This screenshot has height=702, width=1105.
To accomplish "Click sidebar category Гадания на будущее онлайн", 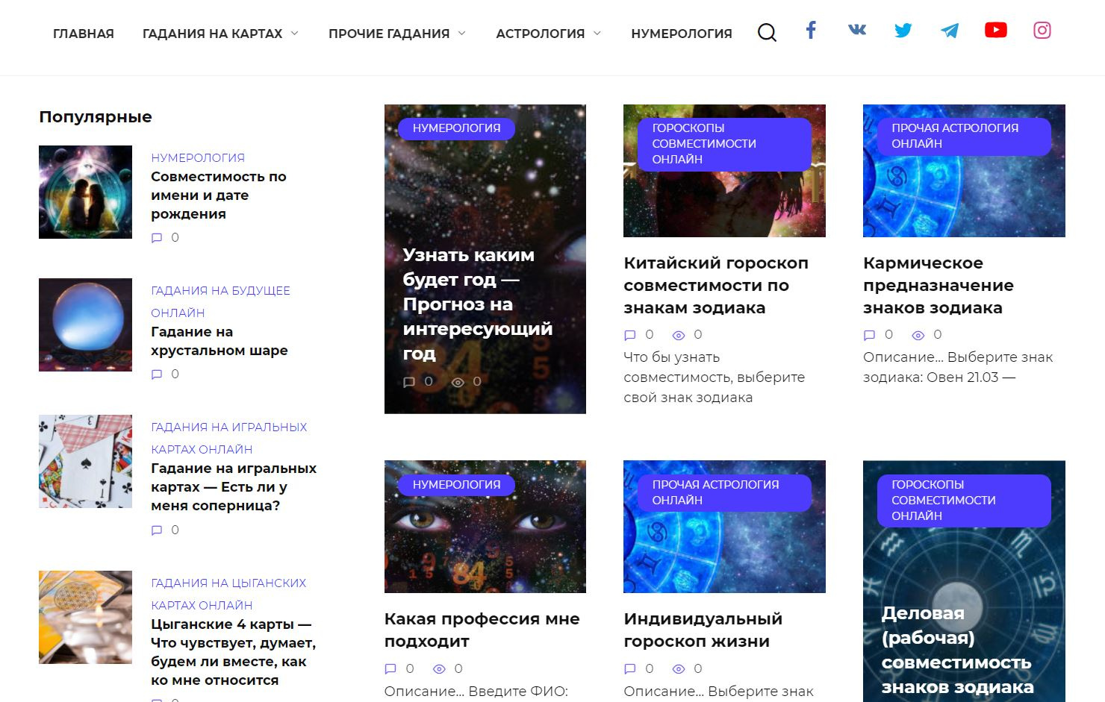I will [220, 301].
